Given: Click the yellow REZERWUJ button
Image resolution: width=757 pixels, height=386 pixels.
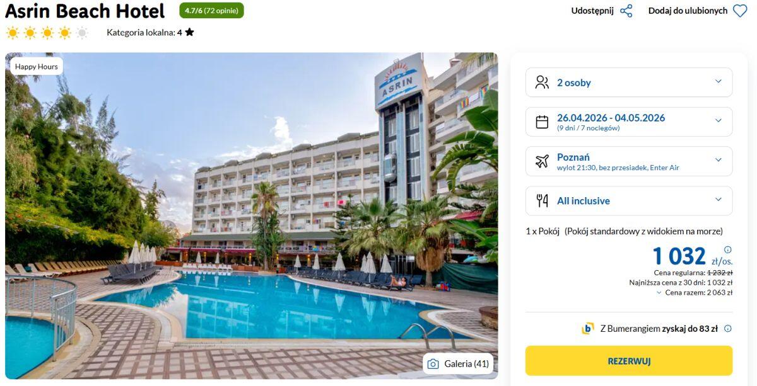Looking at the screenshot, I should tap(629, 361).
